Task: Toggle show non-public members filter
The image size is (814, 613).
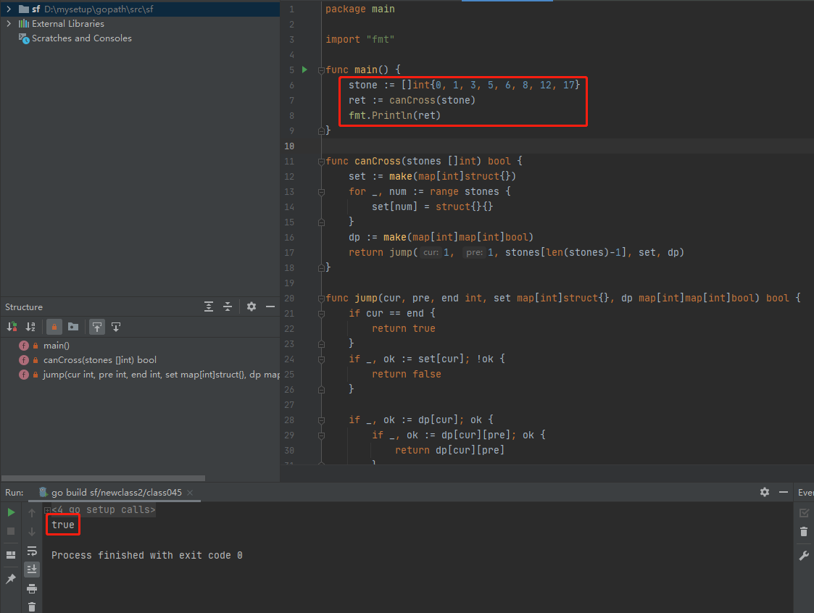Action: pyautogui.click(x=54, y=327)
